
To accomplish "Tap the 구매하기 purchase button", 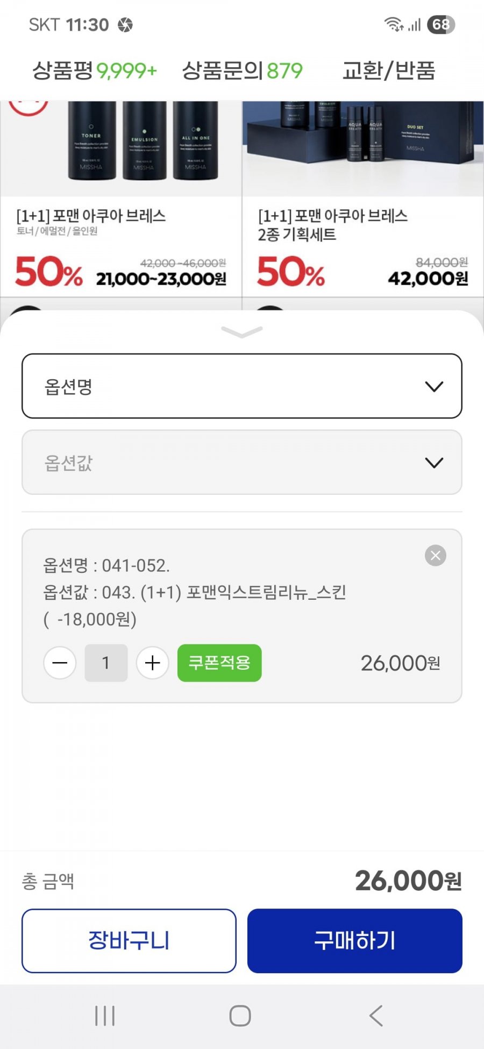I will click(355, 941).
